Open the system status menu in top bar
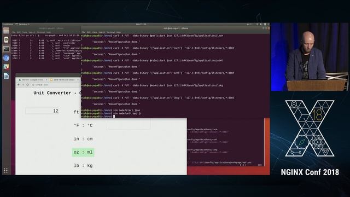 (262, 24)
